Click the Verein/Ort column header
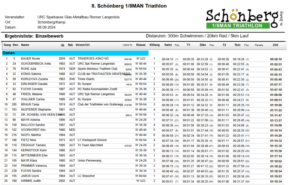 click(83, 45)
